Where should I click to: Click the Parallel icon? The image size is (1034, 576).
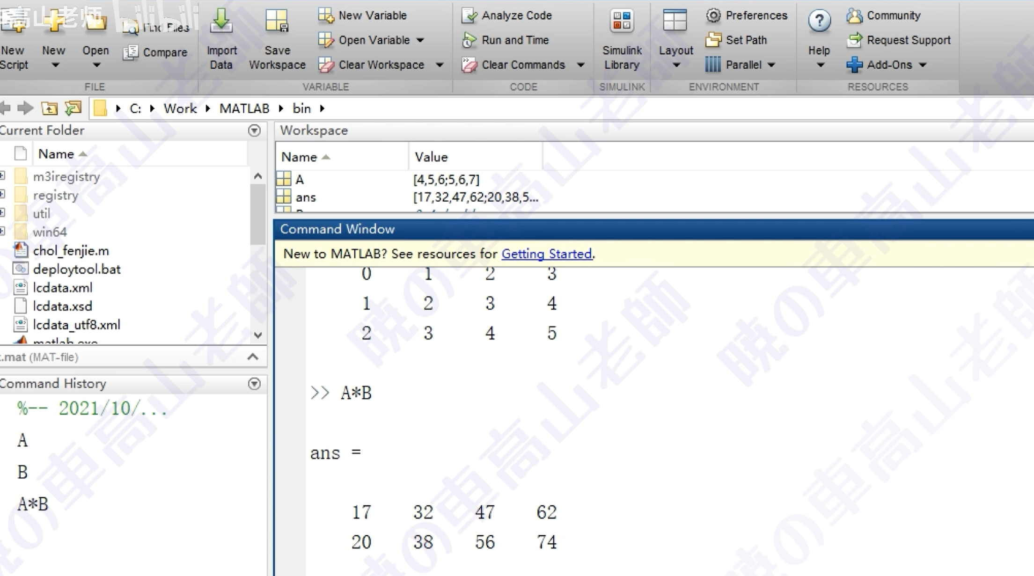713,65
